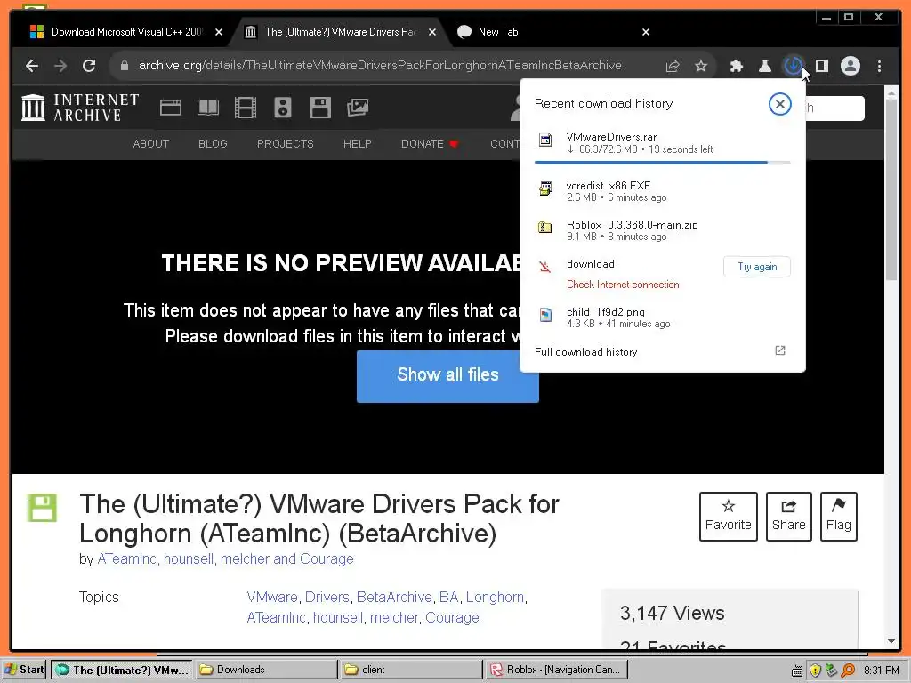Share this page from the address bar

click(x=673, y=66)
